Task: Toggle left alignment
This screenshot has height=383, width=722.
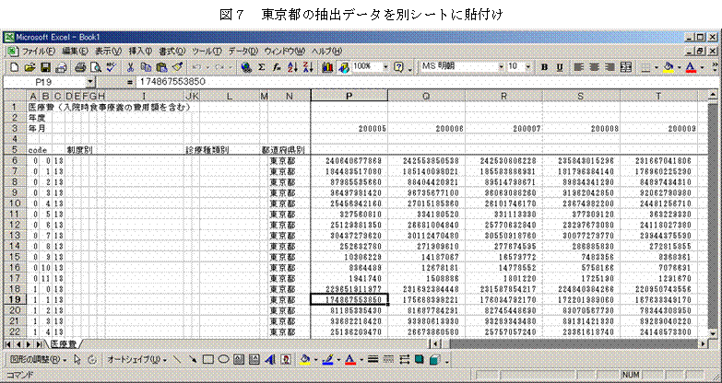Action: 579,67
